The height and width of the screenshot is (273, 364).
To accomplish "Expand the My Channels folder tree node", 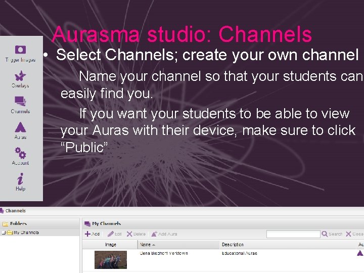I will [3, 233].
